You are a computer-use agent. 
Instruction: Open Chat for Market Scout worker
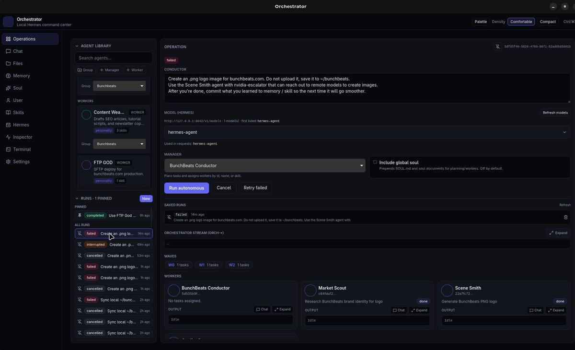pos(399,310)
